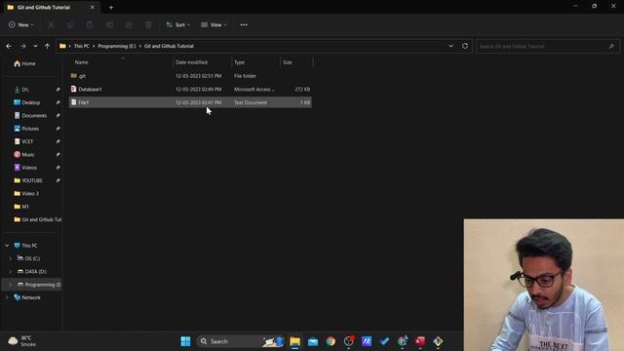The height and width of the screenshot is (351, 624).
Task: Go back with the left arrow
Action: [x=9, y=46]
